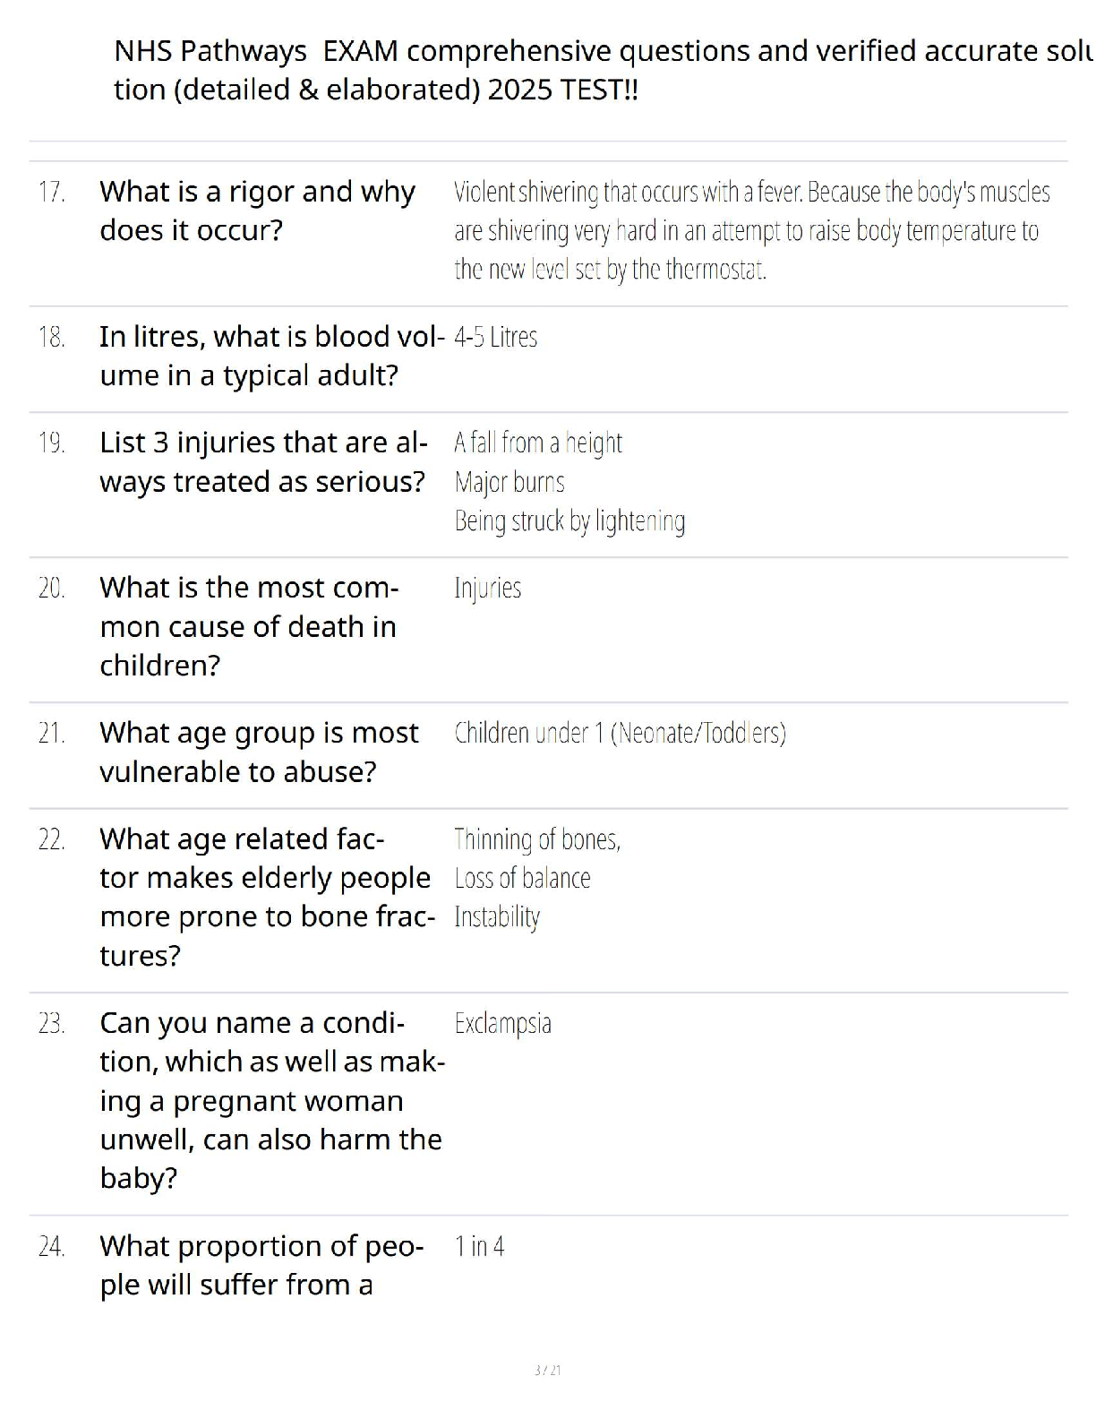
Task: Select question 17 about rigor
Action: click(x=257, y=211)
